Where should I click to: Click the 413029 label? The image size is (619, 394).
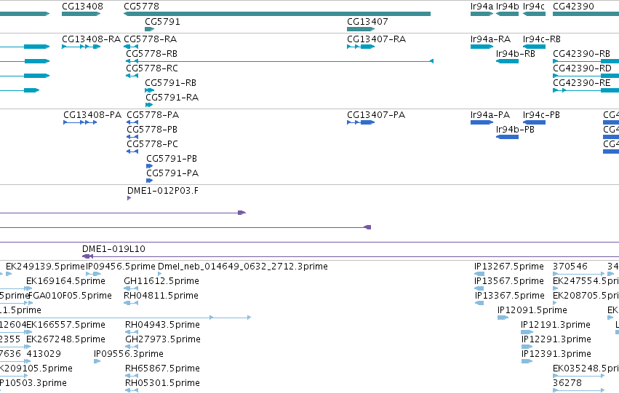click(x=44, y=354)
